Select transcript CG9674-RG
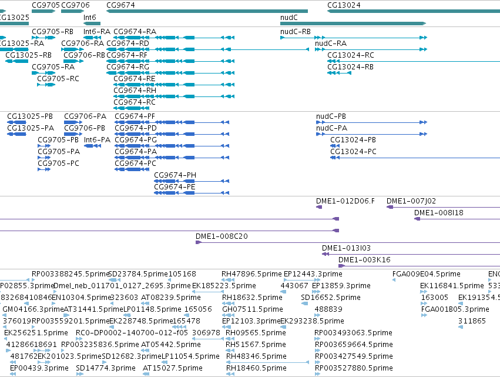 pos(127,67)
